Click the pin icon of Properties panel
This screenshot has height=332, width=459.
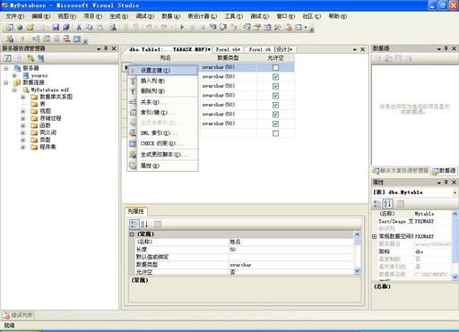click(x=446, y=182)
